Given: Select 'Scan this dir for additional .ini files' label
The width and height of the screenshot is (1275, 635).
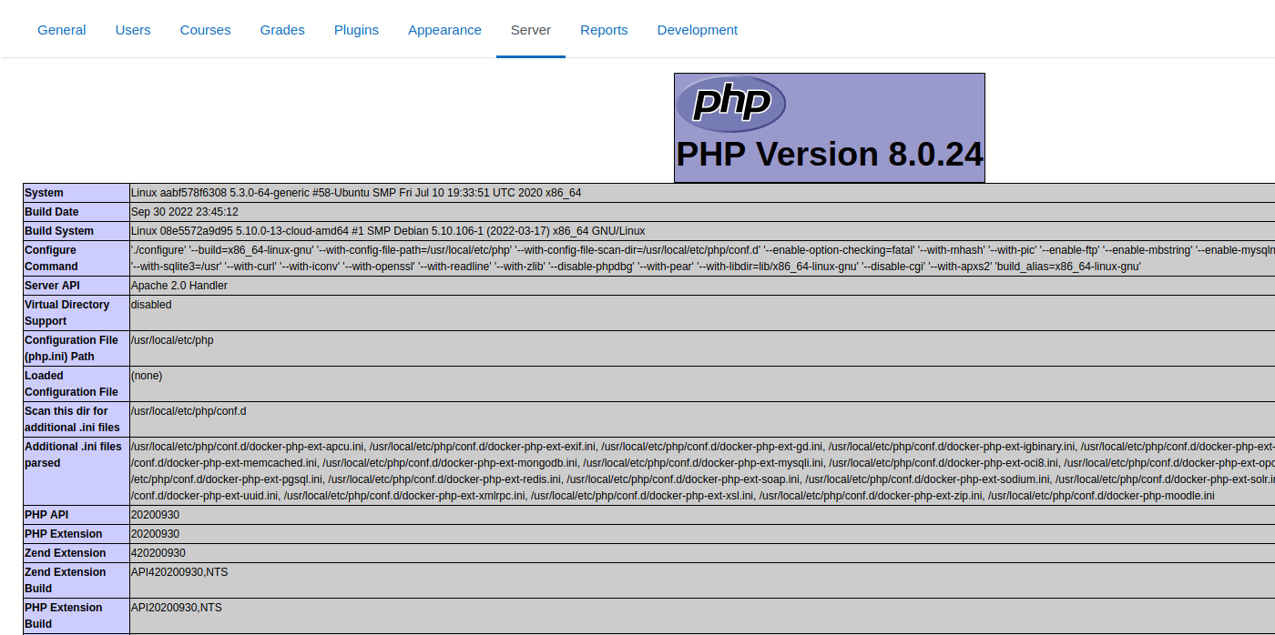Looking at the screenshot, I should pyautogui.click(x=76, y=419).
